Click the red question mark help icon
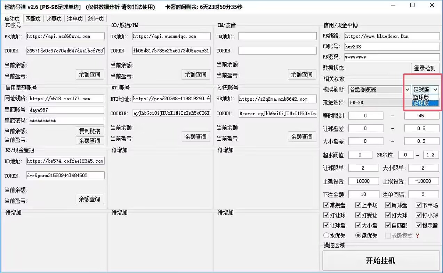Image resolution: width=443 pixels, height=273 pixels. [x=417, y=235]
